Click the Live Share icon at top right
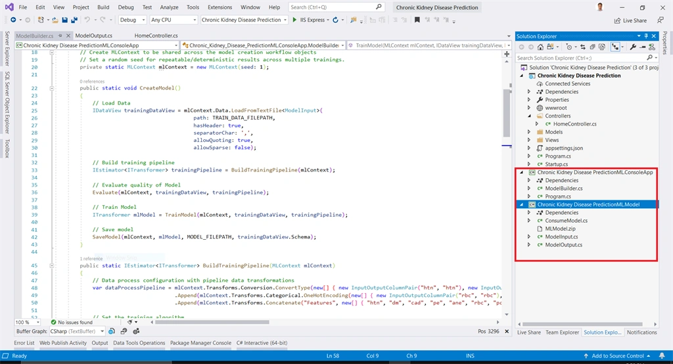 617,20
